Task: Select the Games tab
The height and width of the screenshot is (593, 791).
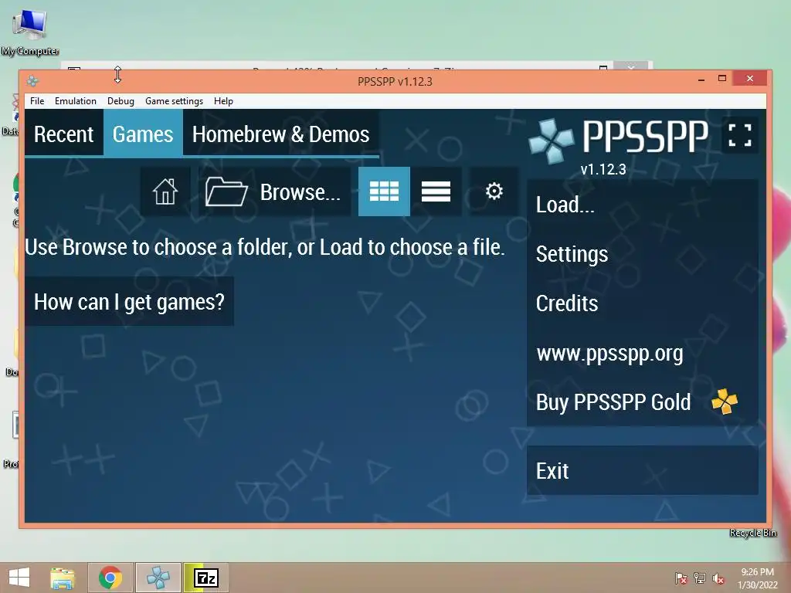Action: (x=143, y=134)
